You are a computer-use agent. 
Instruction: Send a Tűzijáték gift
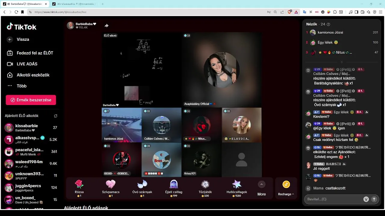click(x=205, y=188)
